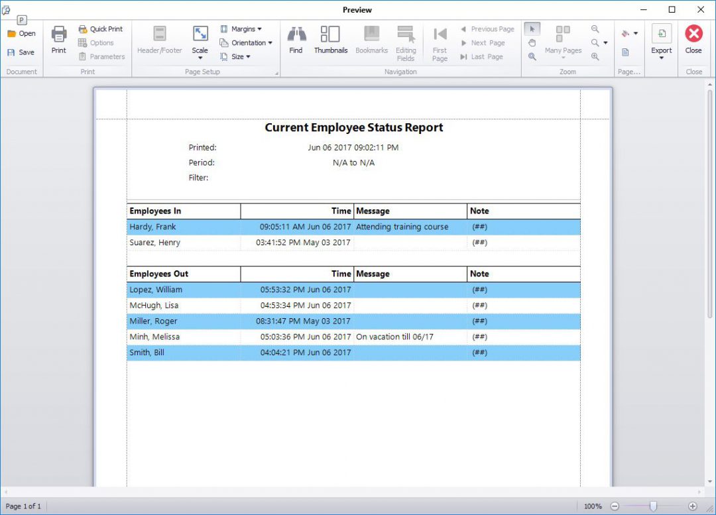Enable the Pointer selection mode

coord(532,29)
